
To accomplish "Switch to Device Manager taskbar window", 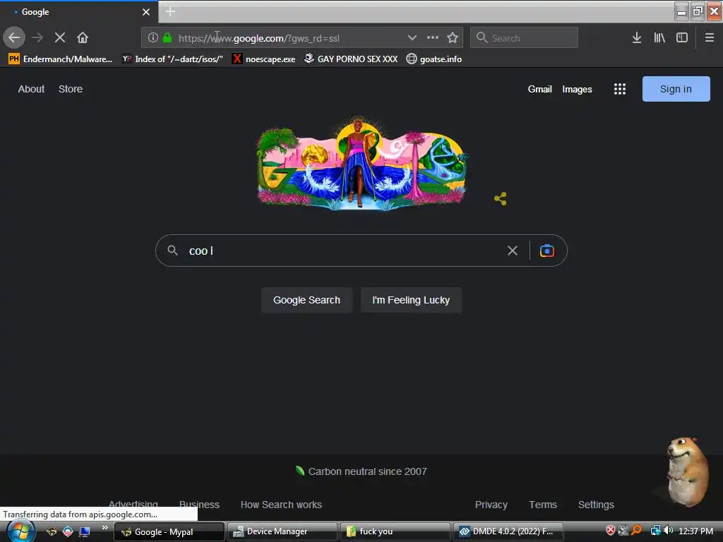I will click(x=282, y=531).
